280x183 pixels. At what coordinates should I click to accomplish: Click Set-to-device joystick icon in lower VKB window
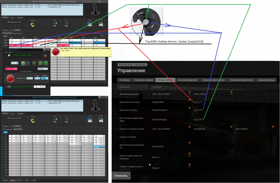(x=66, y=120)
